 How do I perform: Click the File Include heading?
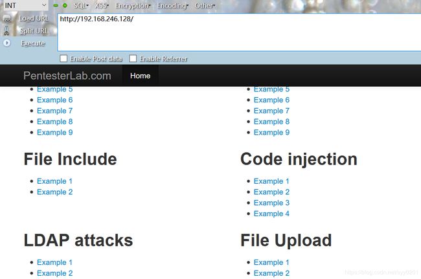(x=71, y=159)
